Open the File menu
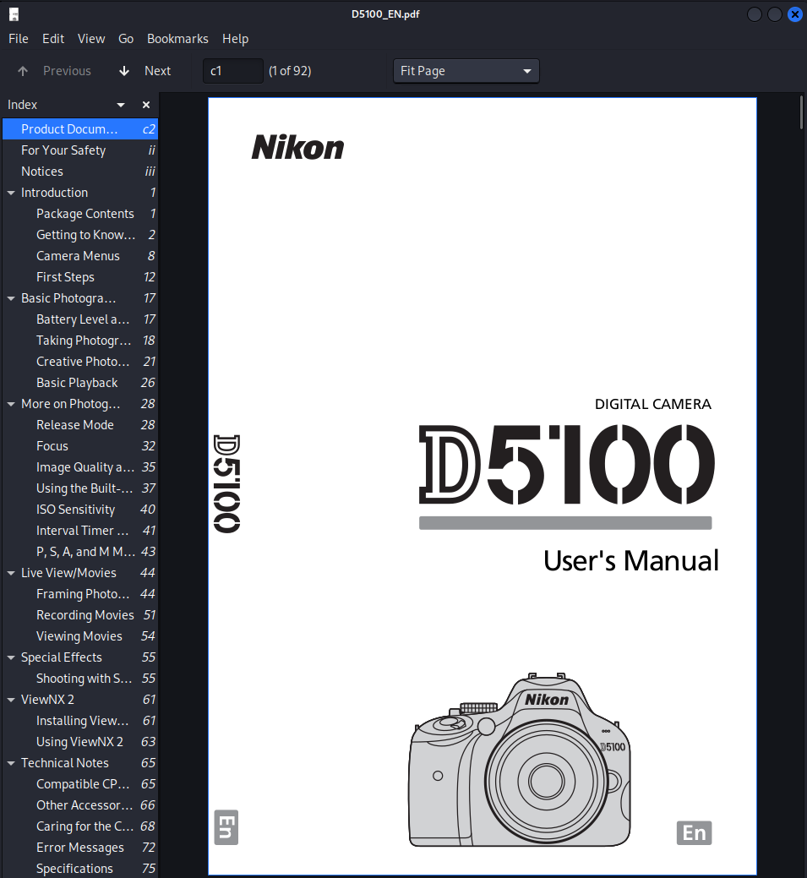 pos(19,39)
